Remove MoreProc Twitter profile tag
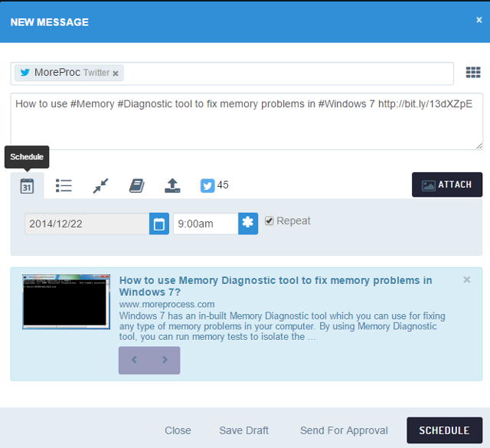 [116, 74]
